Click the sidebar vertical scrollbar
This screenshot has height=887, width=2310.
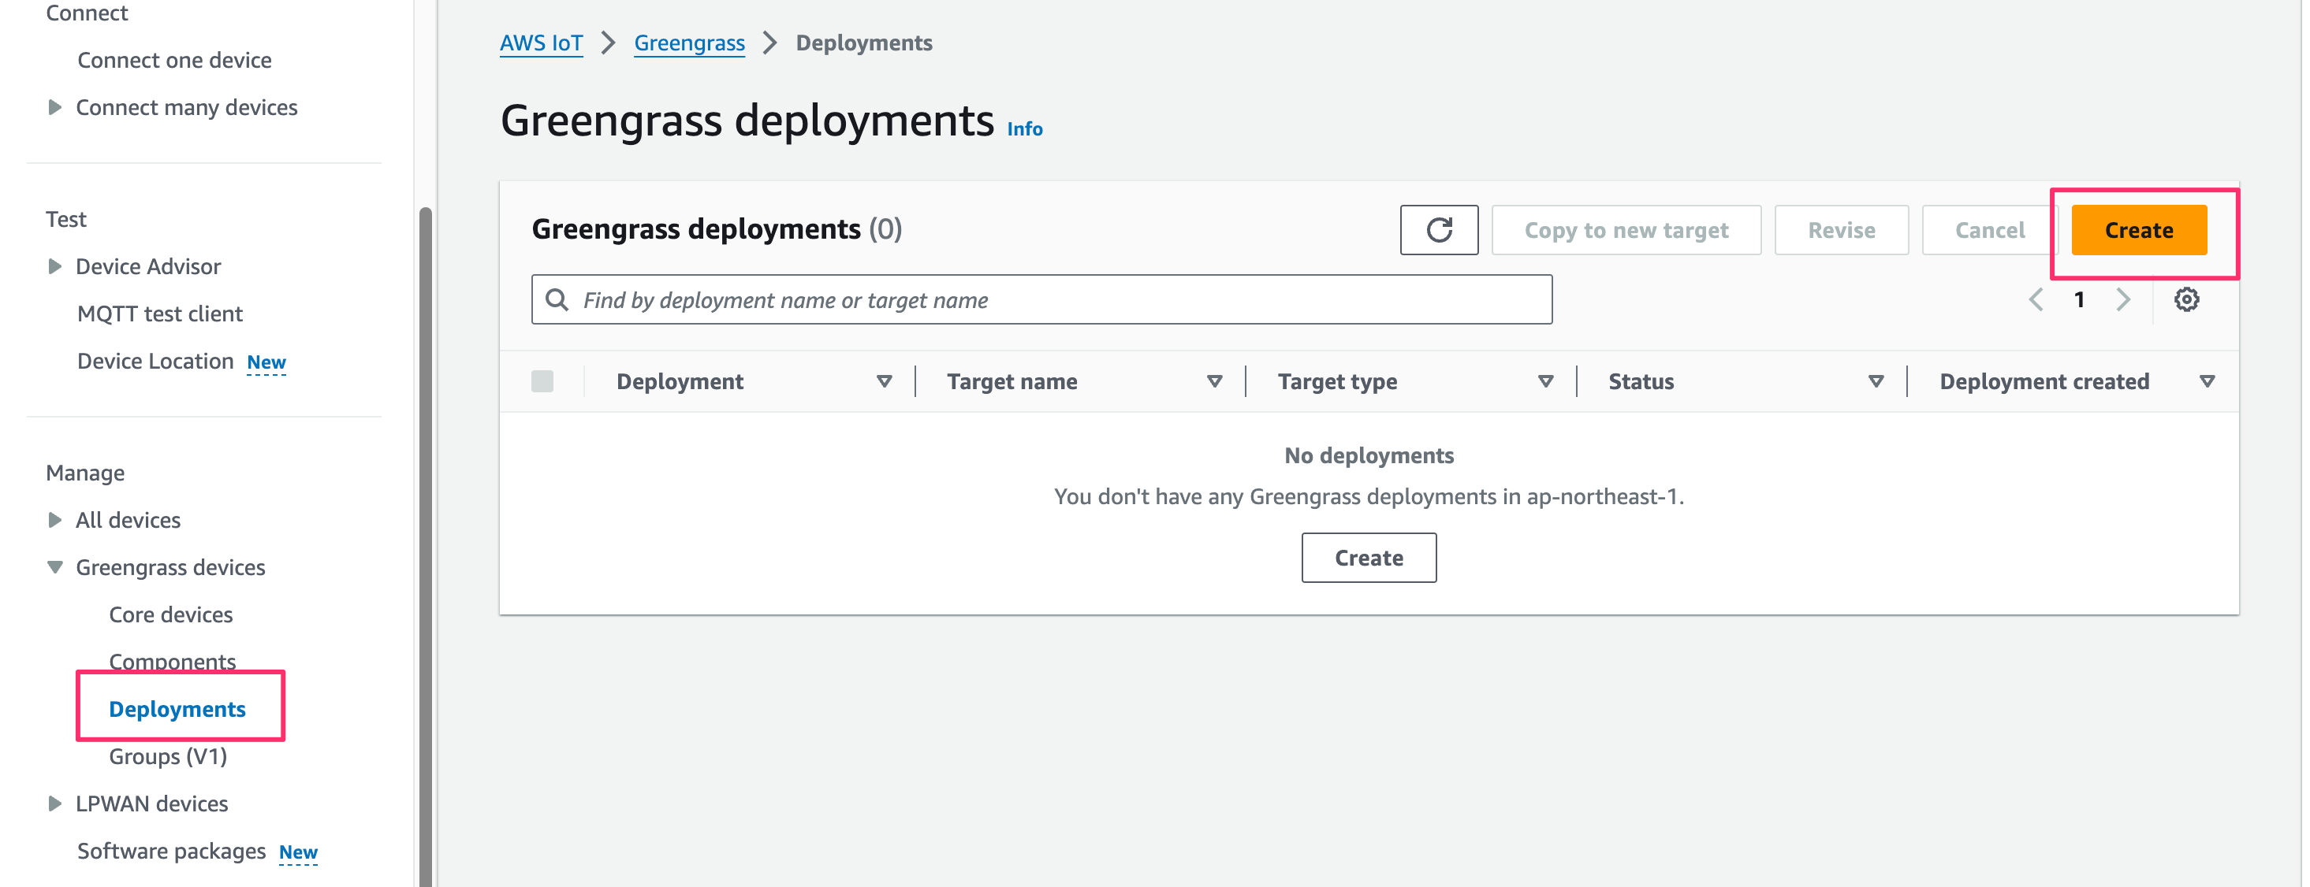pos(425,547)
